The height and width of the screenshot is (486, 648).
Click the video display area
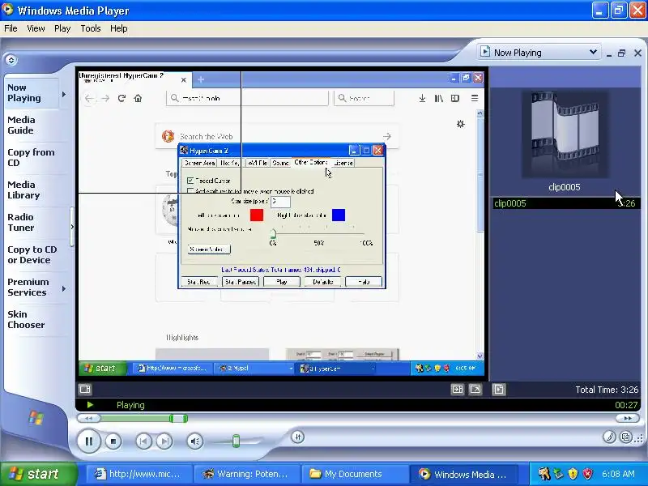tap(281, 224)
